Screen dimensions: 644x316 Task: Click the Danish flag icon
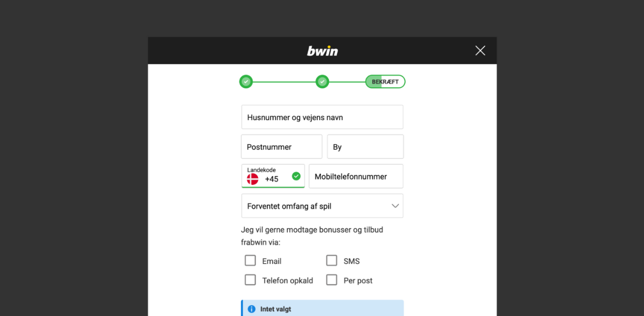click(253, 179)
